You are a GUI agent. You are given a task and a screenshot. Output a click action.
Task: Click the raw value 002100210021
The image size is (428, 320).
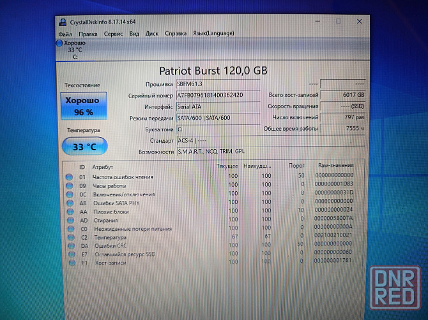333,235
